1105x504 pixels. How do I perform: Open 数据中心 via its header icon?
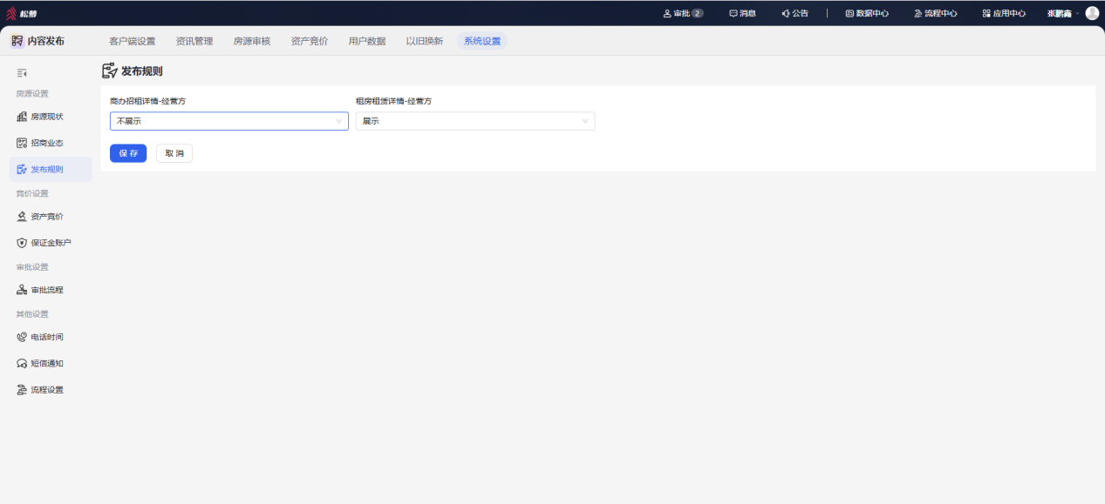849,13
